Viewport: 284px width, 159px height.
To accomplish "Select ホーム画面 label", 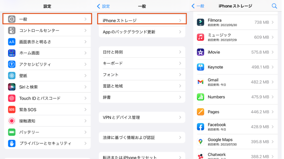I will [x=29, y=53].
